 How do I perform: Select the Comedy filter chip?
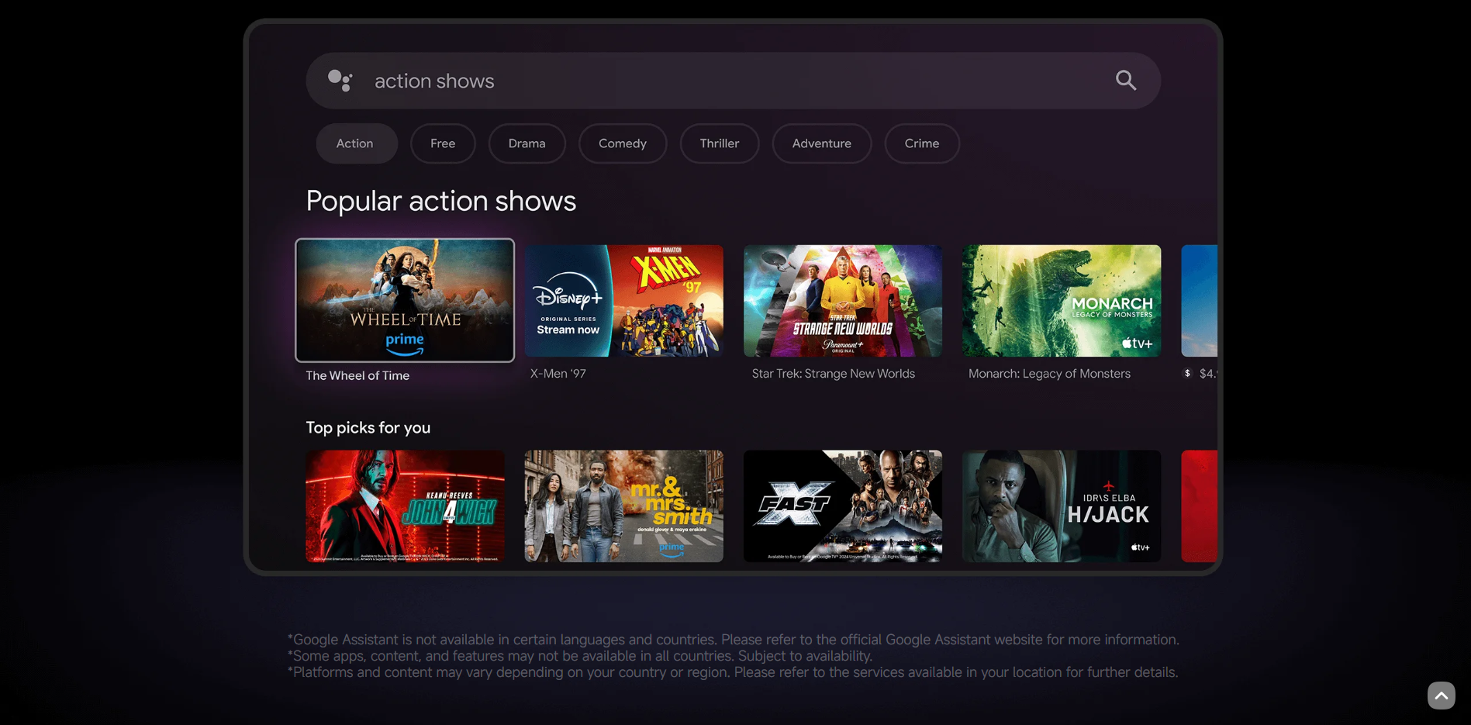[623, 143]
